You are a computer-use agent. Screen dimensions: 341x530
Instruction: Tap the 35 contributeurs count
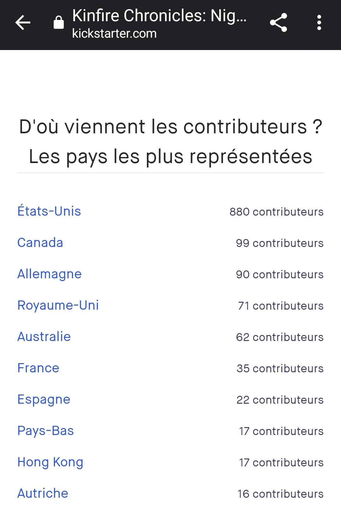280,369
